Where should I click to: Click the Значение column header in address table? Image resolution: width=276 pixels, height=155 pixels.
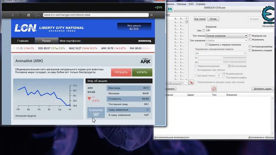click(x=232, y=95)
